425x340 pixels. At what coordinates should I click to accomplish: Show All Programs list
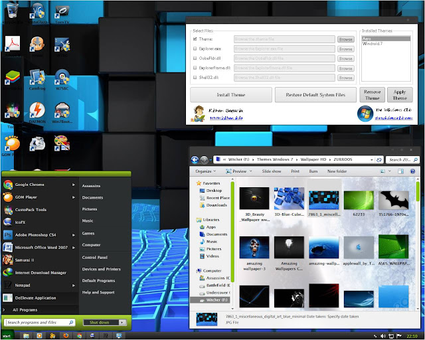click(25, 310)
